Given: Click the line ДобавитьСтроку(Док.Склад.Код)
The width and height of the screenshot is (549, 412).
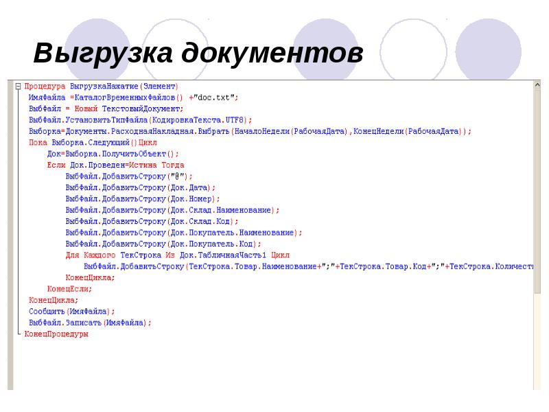Looking at the screenshot, I should click(x=152, y=221).
